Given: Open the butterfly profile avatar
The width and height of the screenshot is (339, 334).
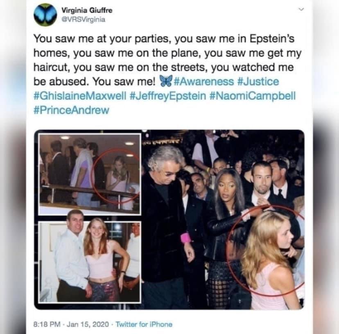Looking at the screenshot, I should (45, 15).
